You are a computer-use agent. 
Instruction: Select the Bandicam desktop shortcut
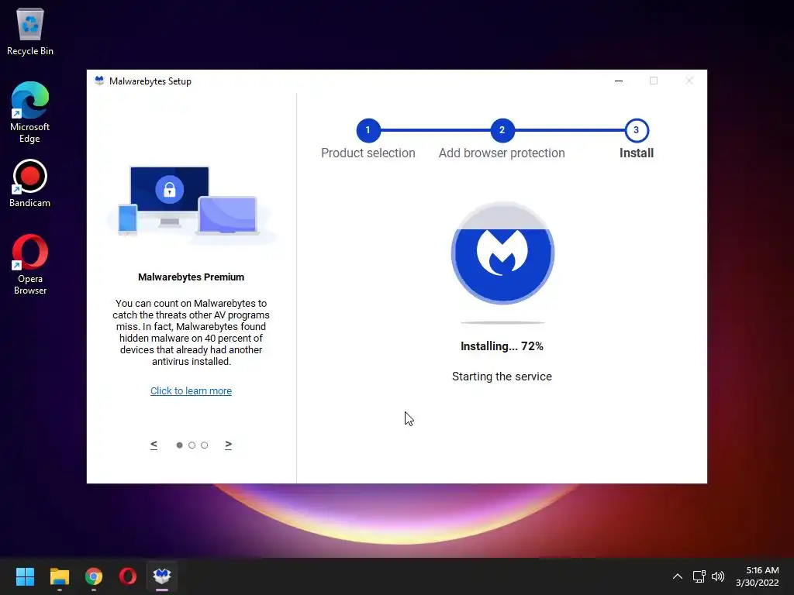coord(30,183)
